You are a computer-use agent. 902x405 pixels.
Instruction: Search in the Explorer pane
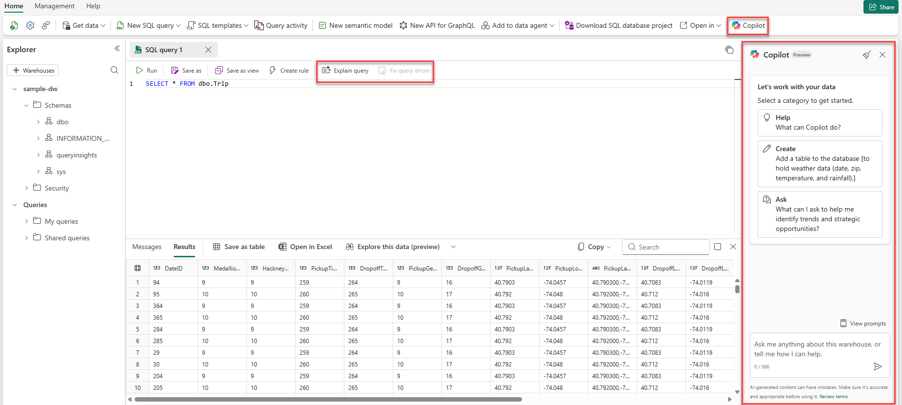(114, 70)
